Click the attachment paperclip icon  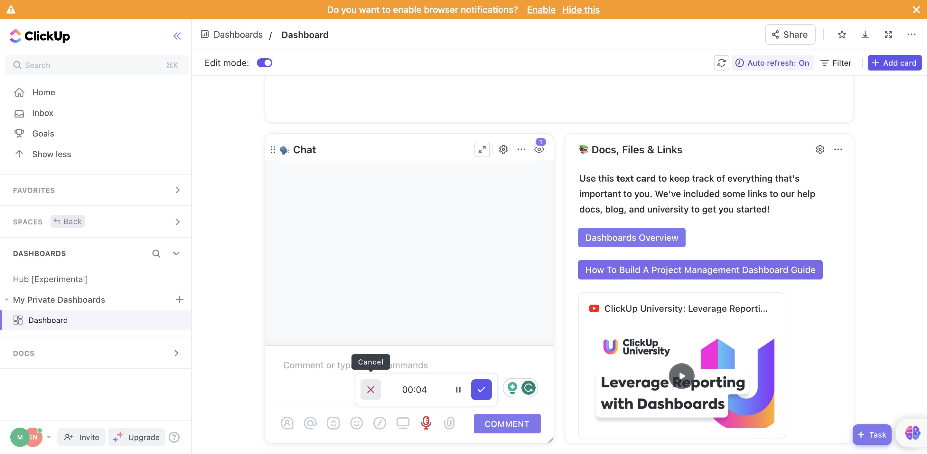(x=449, y=423)
